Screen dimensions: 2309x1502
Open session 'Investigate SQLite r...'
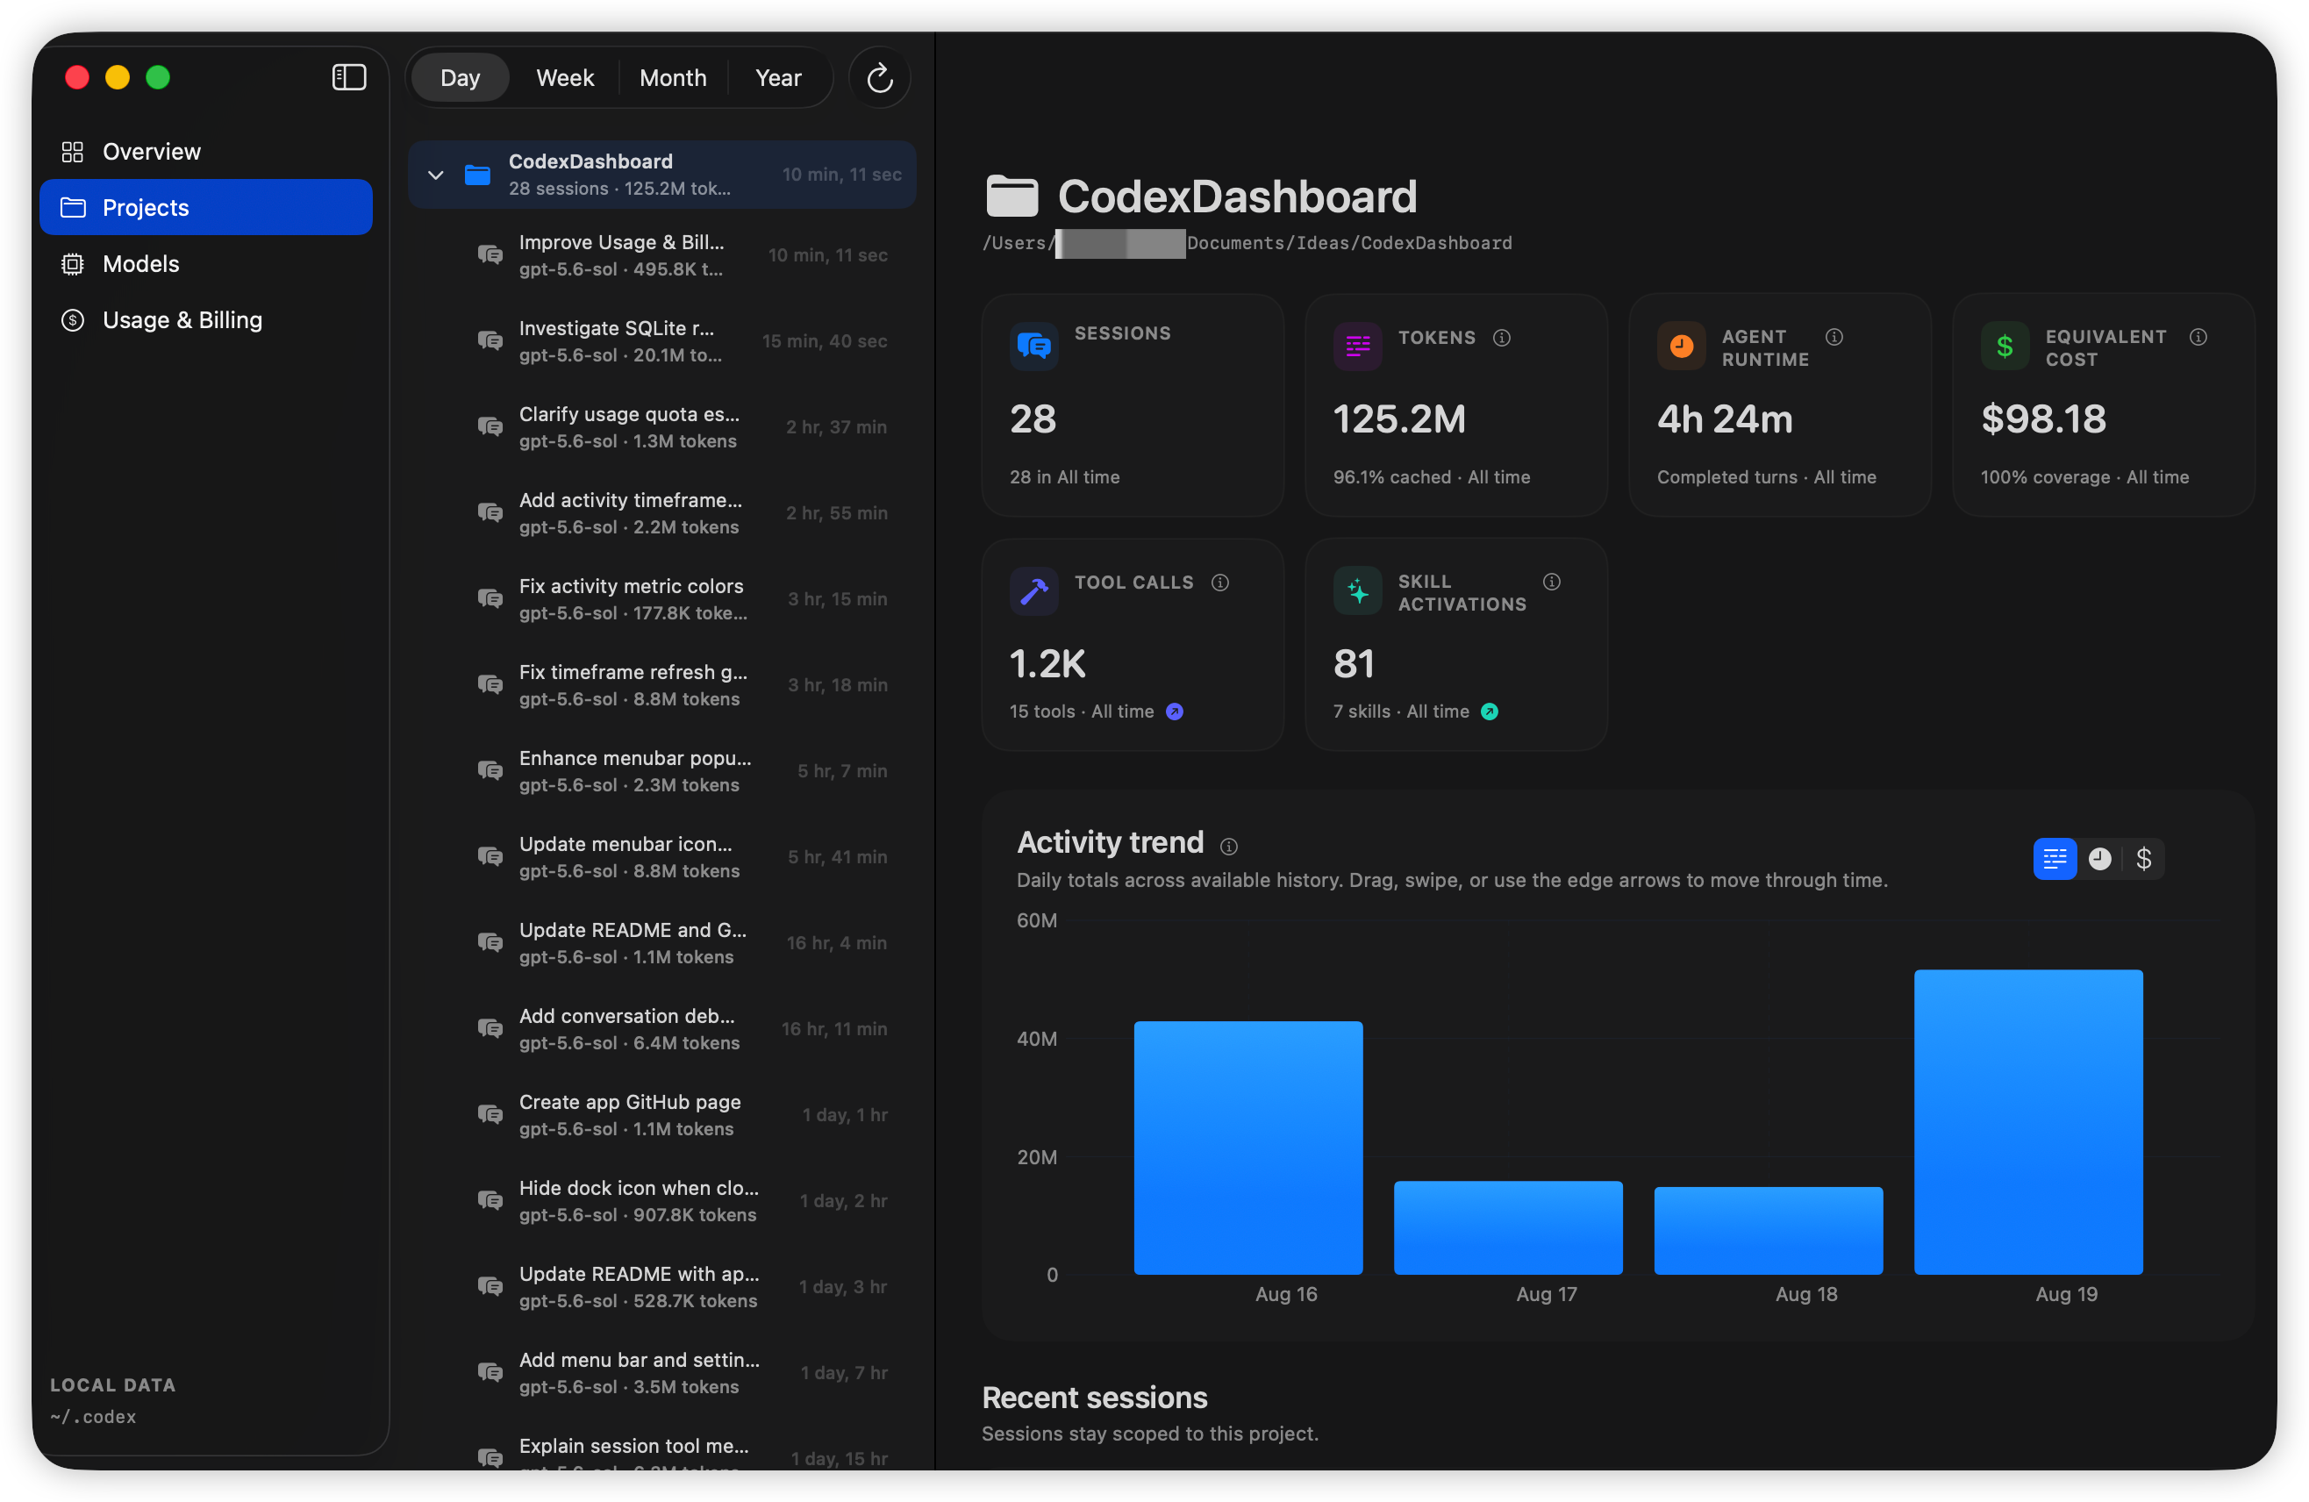662,341
